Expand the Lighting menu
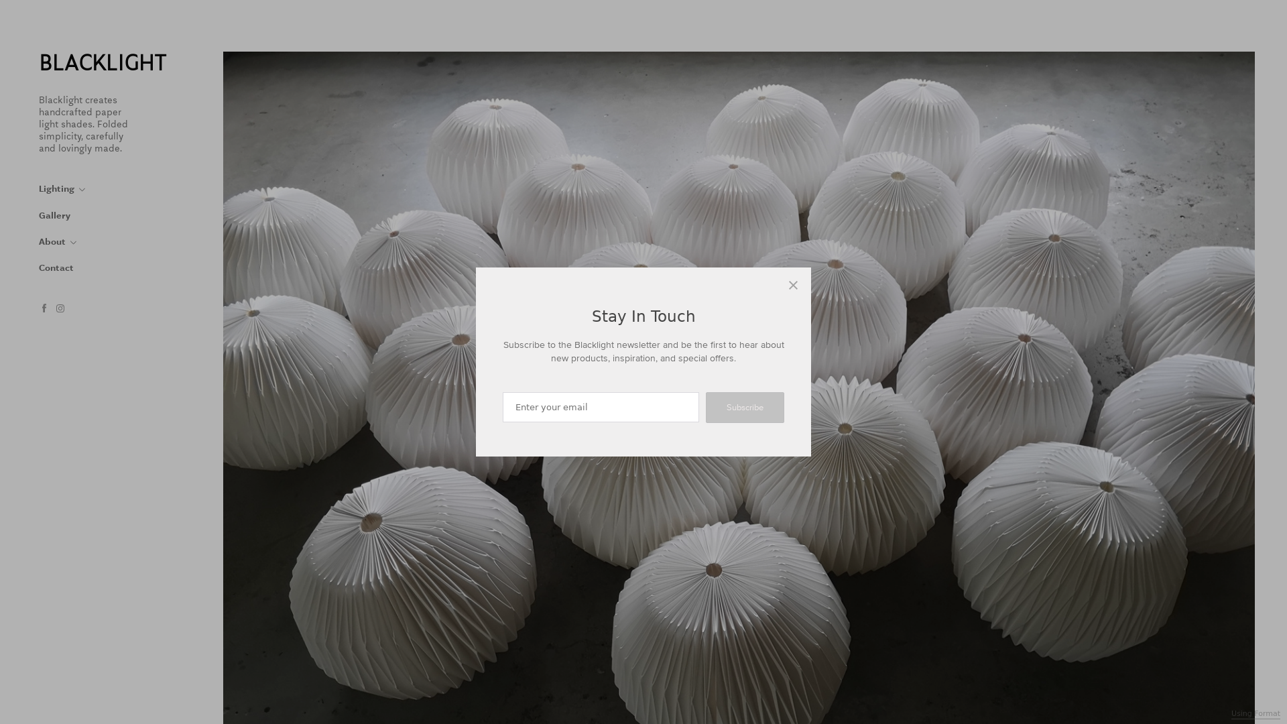Image resolution: width=1287 pixels, height=724 pixels. [x=62, y=189]
